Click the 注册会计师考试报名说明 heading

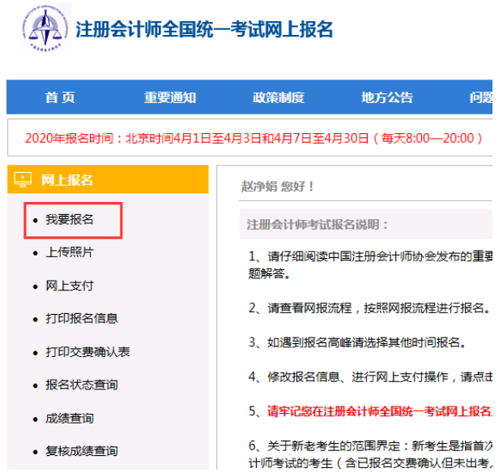click(318, 224)
